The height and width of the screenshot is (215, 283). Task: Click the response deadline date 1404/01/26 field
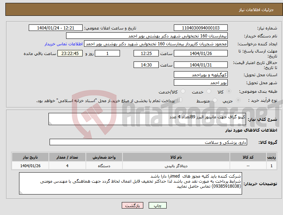pos(200,53)
